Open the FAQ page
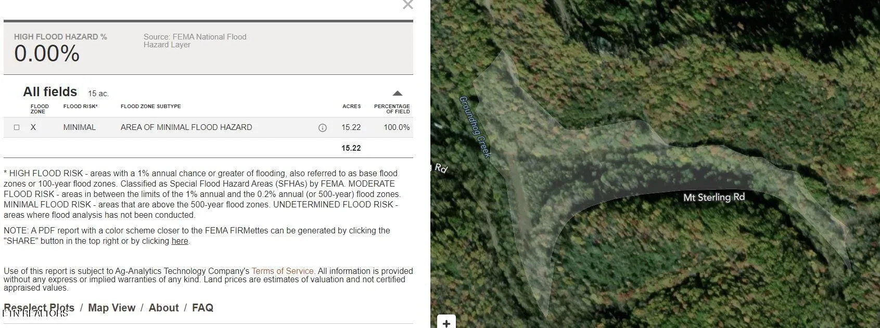This screenshot has width=880, height=328. [202, 308]
